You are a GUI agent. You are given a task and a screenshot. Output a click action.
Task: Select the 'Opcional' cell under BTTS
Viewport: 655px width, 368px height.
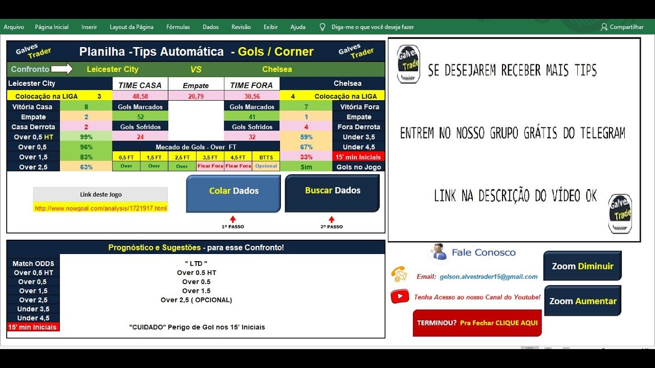pos(266,166)
